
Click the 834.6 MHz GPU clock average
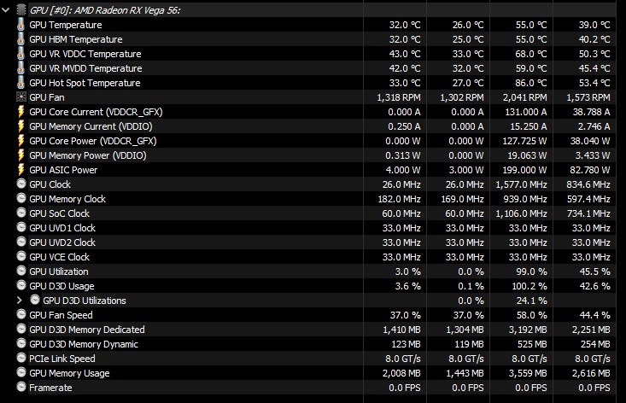point(588,184)
